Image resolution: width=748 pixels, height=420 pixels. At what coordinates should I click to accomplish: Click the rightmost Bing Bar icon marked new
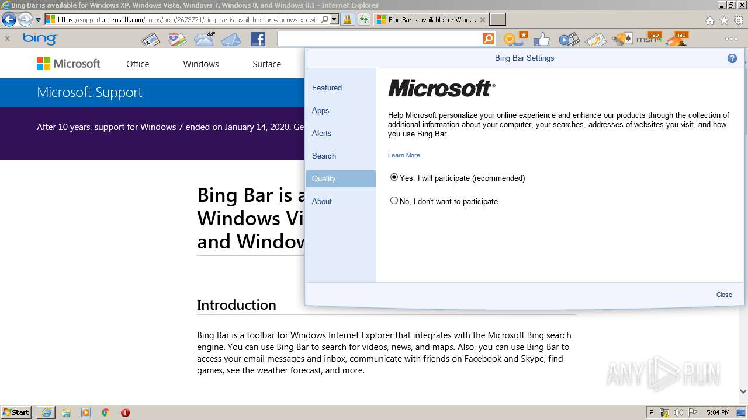[677, 39]
